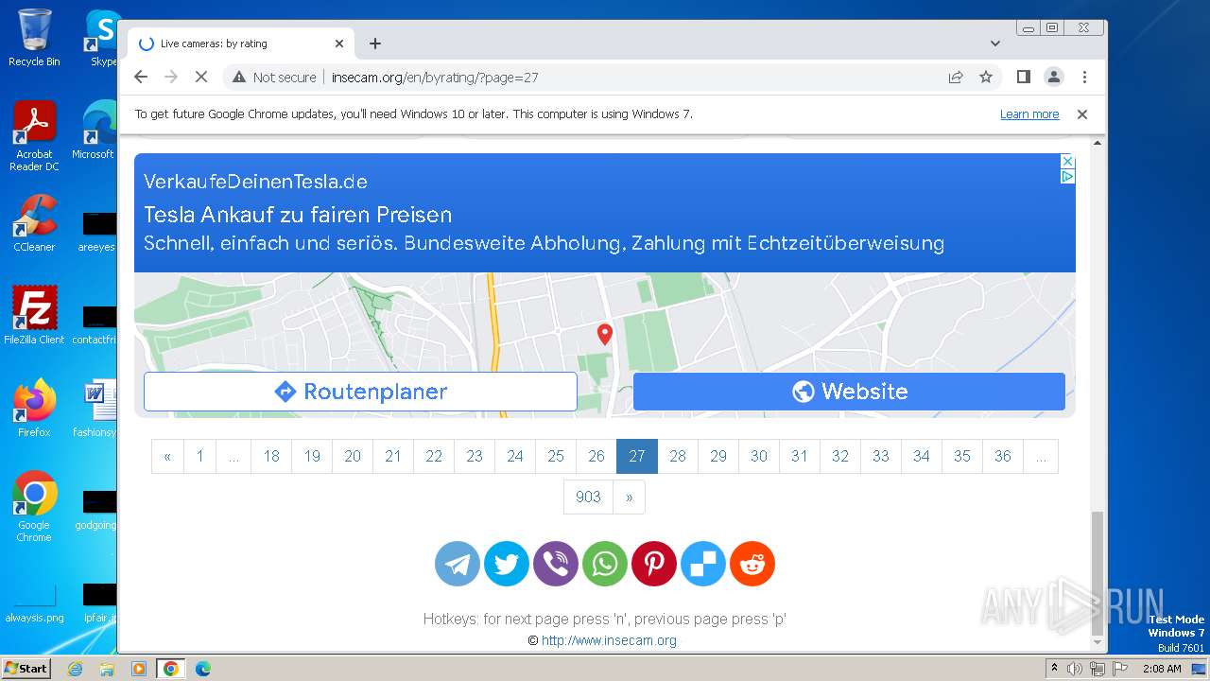Open the Start menu
This screenshot has height=681, width=1210.
pos(26,669)
